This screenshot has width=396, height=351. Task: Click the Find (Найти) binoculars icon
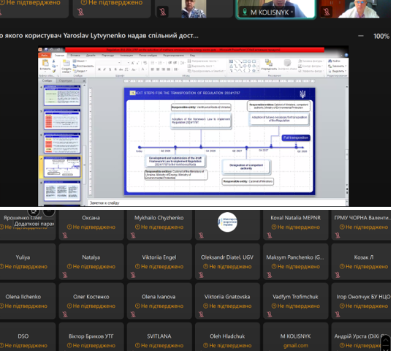(330, 61)
